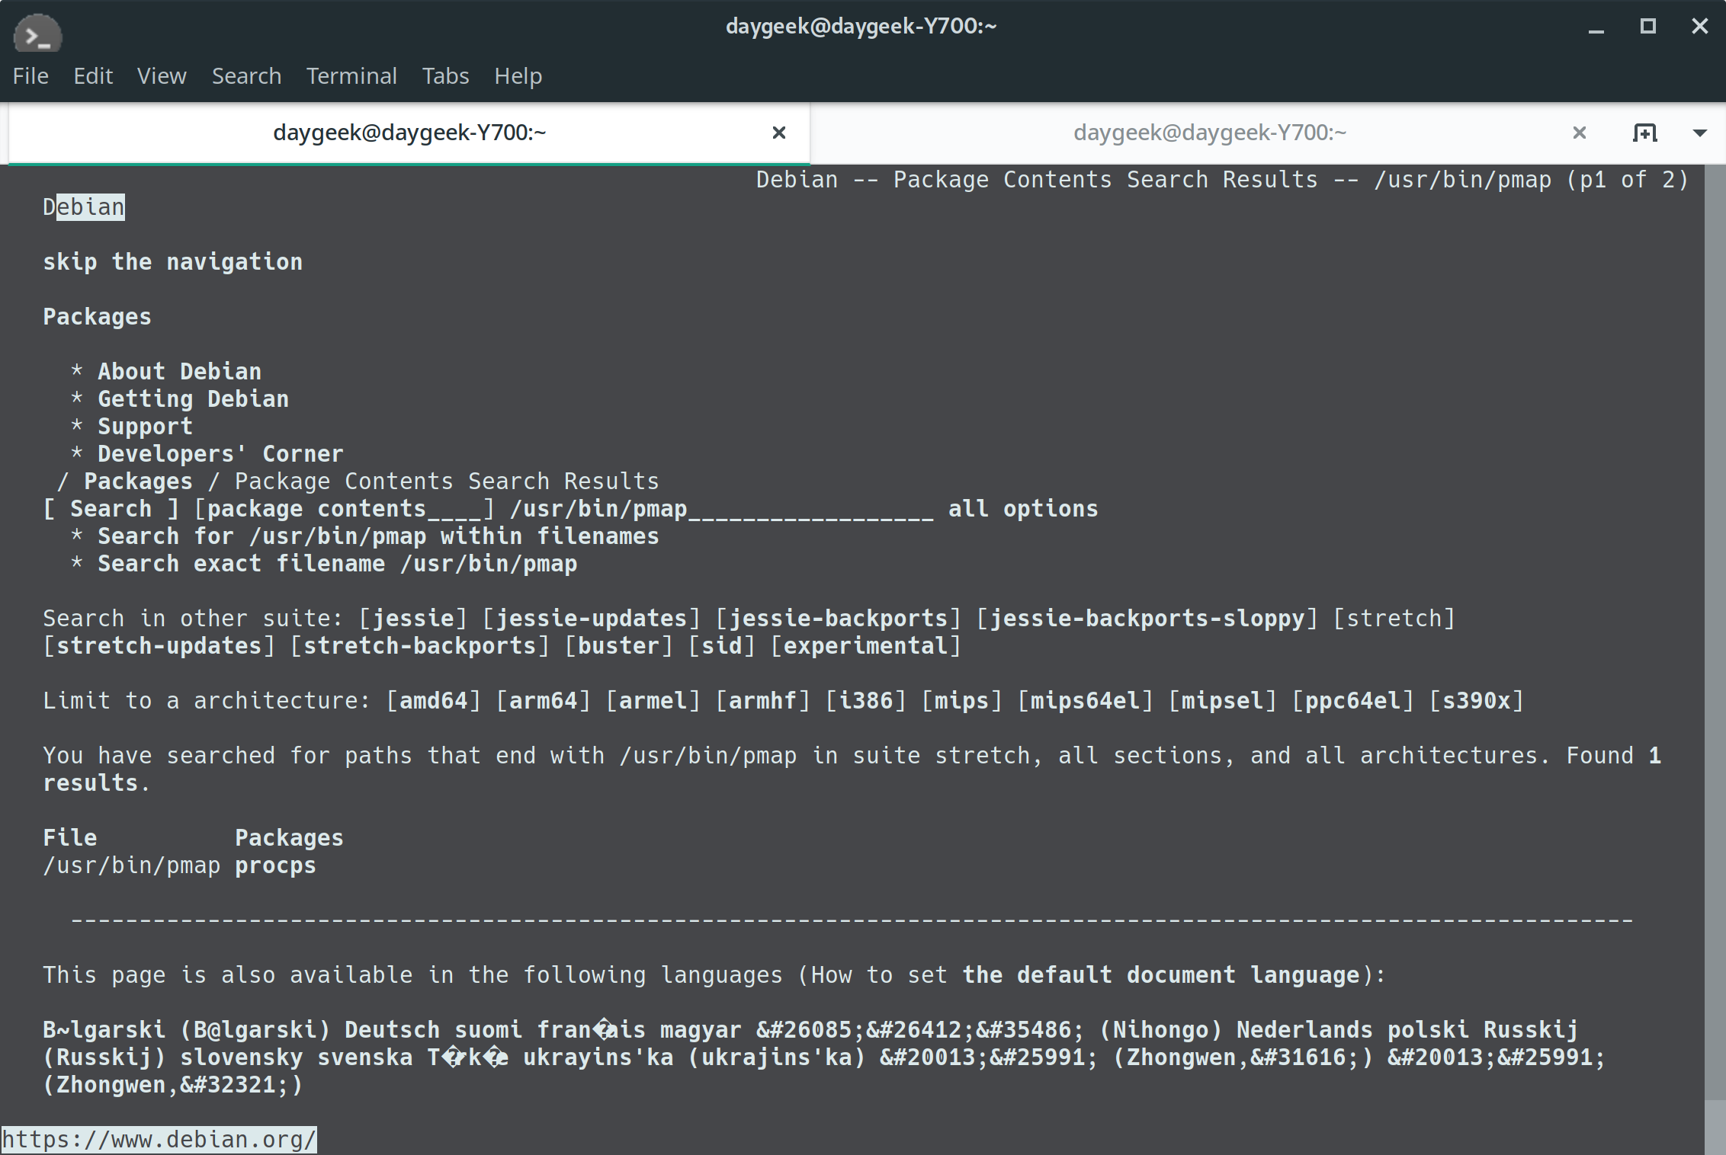1726x1155 pixels.
Task: Switch to the second daygeek@daygeek-Y700 tab
Action: [1210, 133]
